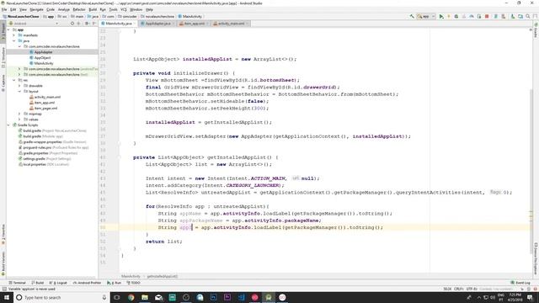Open the Android project view dropdown

[34, 24]
